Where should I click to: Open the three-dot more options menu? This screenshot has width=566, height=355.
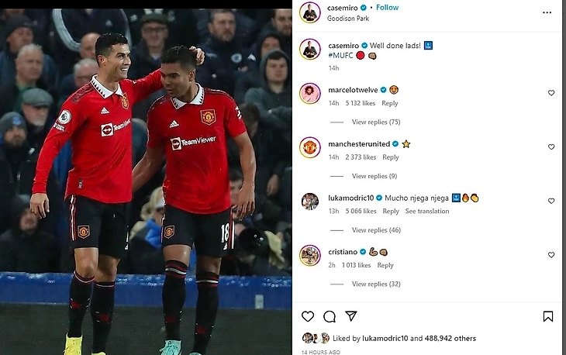[x=547, y=12]
